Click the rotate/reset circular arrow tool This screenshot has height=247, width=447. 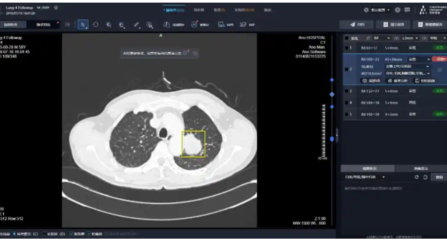[x=96, y=25]
